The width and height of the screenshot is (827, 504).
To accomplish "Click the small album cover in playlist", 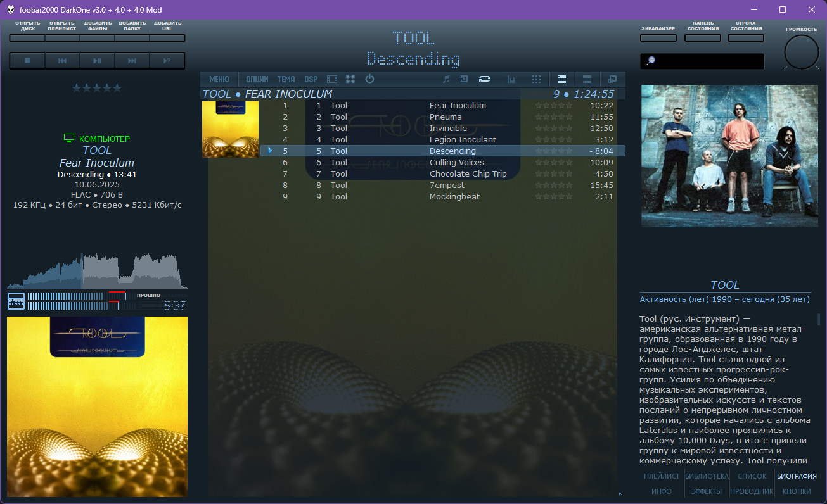I will pos(230,129).
